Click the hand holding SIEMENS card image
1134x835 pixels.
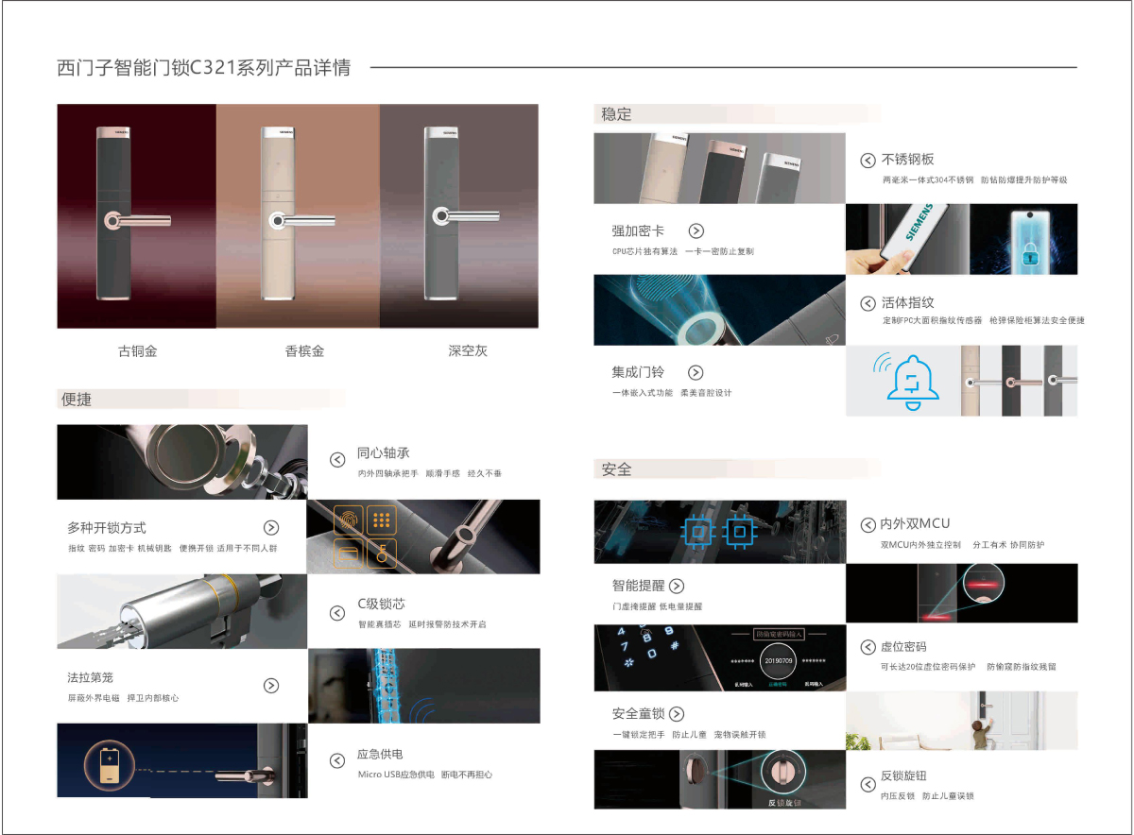tap(907, 239)
